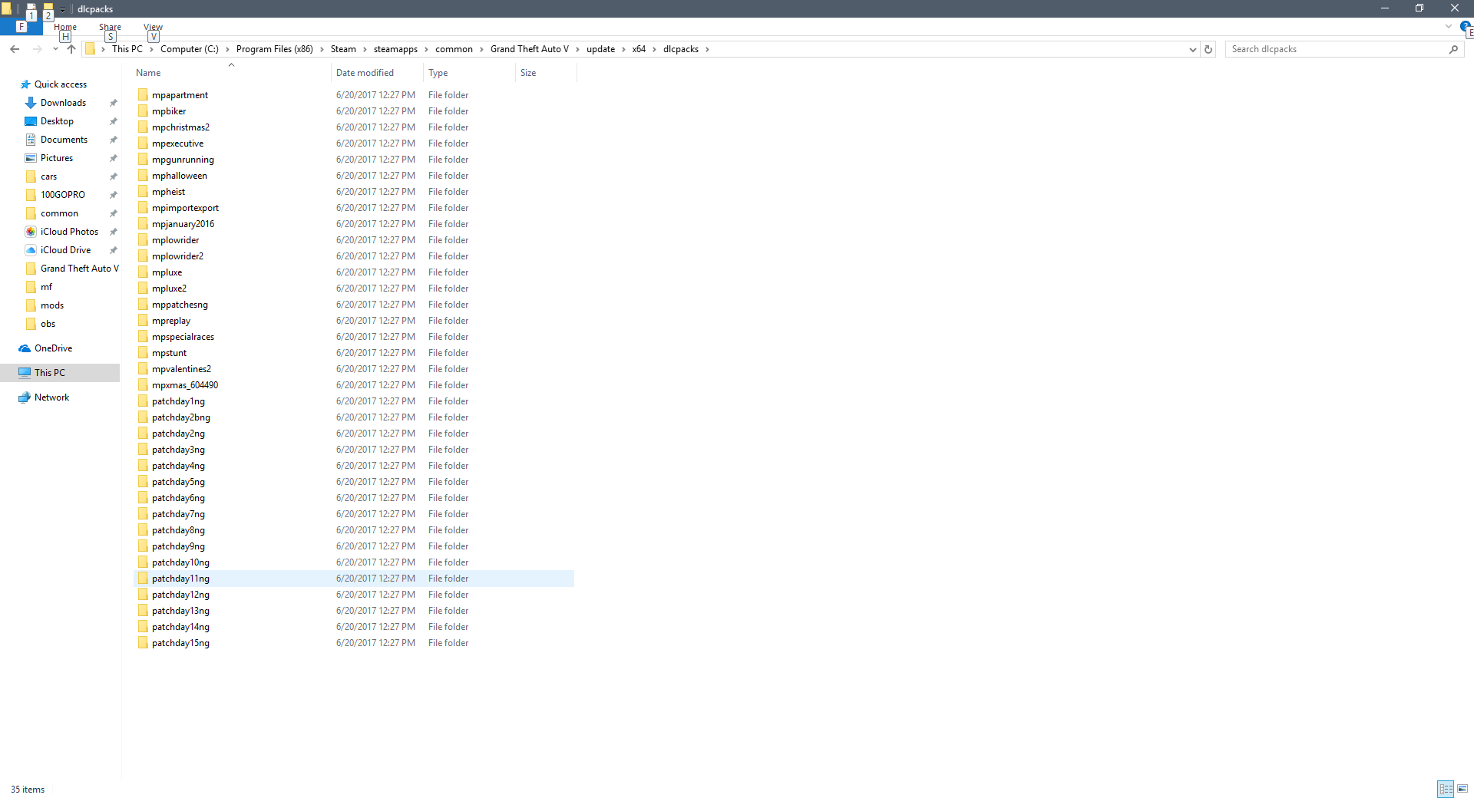
Task: Select the patchday11ng folder name
Action: pos(180,579)
